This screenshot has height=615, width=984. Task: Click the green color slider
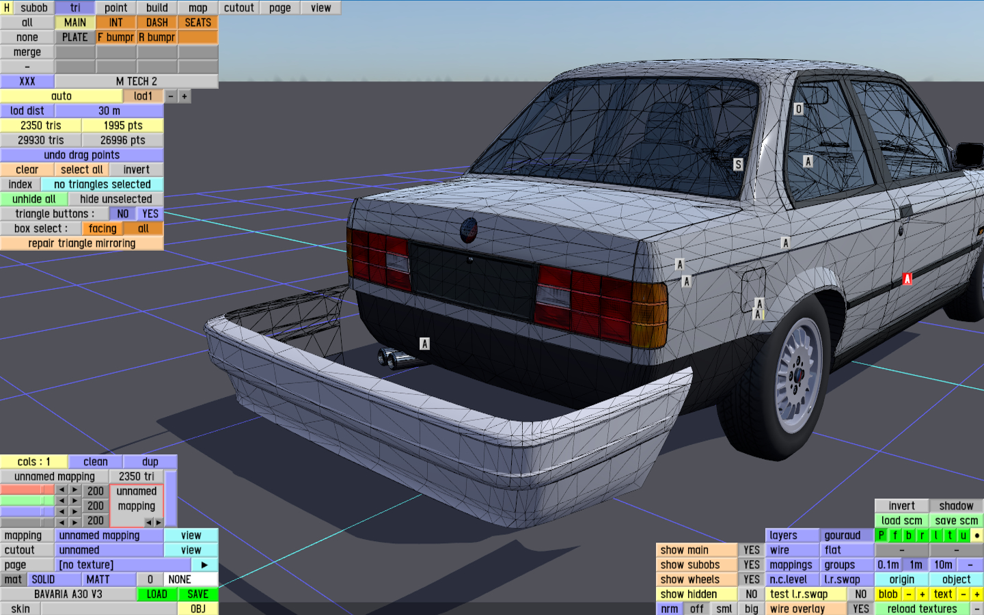[27, 501]
